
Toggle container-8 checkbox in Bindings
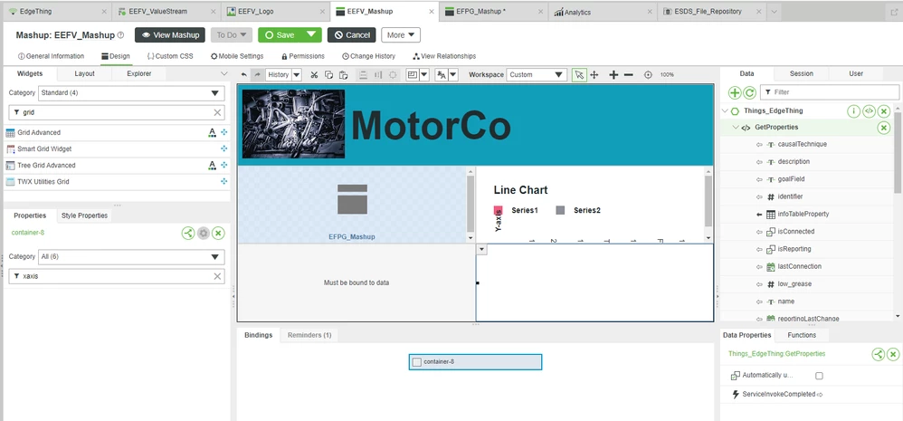tap(417, 361)
